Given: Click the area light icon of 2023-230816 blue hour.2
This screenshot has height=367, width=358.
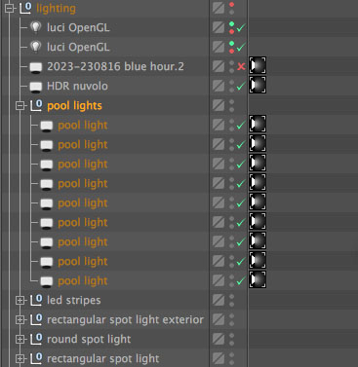Looking at the screenshot, I should 35,67.
